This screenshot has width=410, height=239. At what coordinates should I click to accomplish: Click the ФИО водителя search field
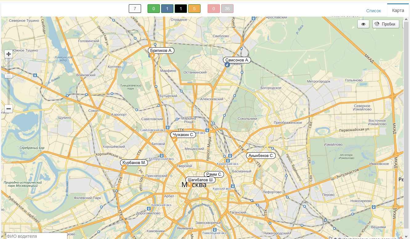36,236
